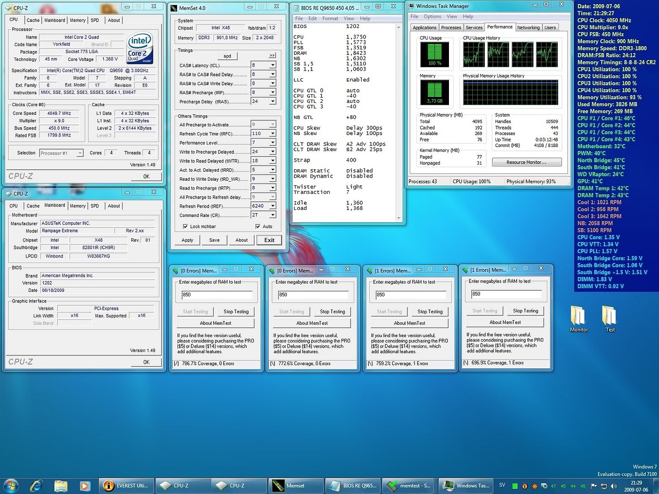Click the CPU Usage 100% meter
The height and width of the screenshot is (494, 659).
click(434, 54)
